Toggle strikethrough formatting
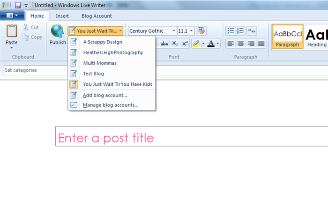328x223 pixels. pos(164,44)
